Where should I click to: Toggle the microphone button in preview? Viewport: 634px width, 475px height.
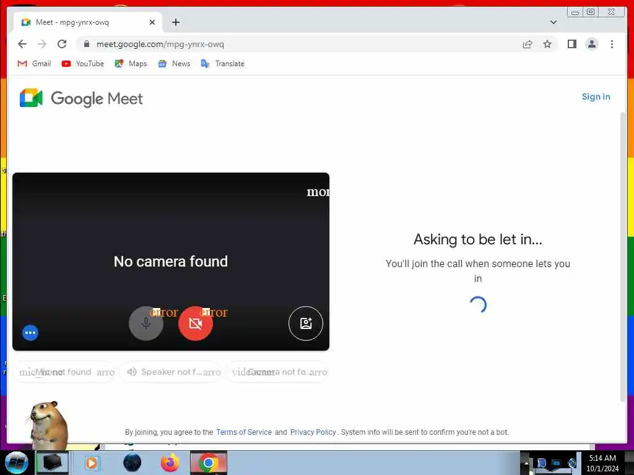pyautogui.click(x=146, y=323)
